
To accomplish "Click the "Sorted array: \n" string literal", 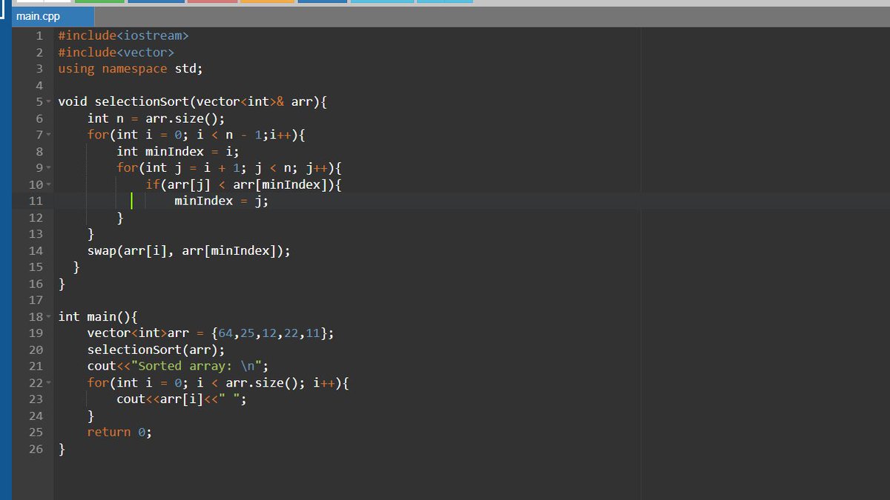I will pyautogui.click(x=196, y=366).
